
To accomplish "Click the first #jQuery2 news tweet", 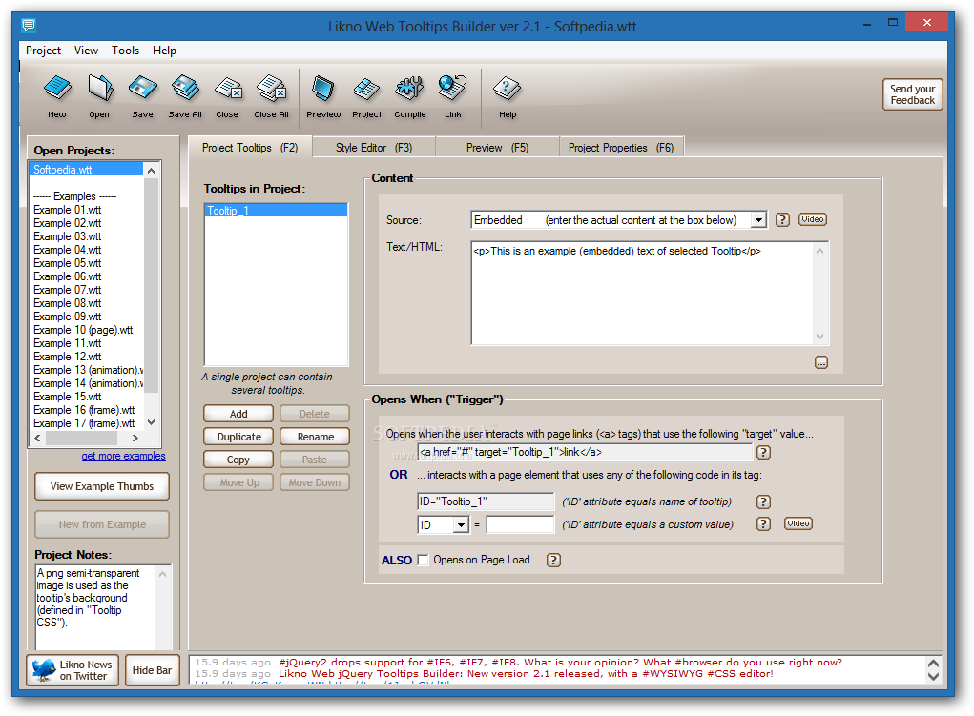I will 560,662.
